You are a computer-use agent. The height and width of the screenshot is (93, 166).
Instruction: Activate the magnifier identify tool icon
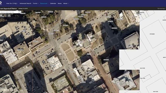pyautogui.click(x=9, y=16)
